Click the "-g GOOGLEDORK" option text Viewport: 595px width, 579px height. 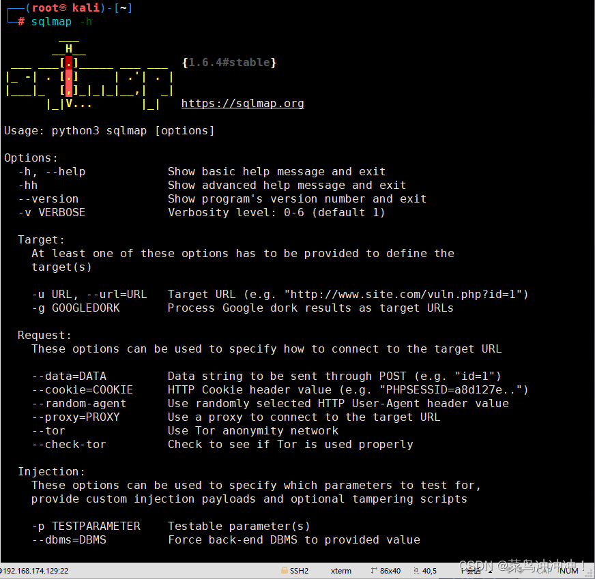(x=76, y=308)
